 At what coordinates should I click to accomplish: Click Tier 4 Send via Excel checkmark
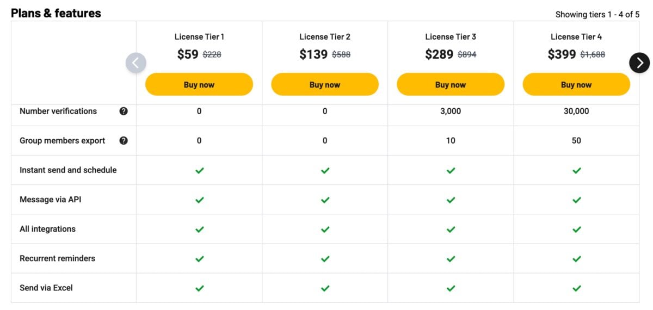tap(576, 288)
